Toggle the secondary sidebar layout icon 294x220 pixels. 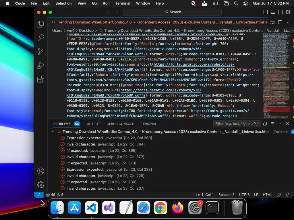coord(281,12)
